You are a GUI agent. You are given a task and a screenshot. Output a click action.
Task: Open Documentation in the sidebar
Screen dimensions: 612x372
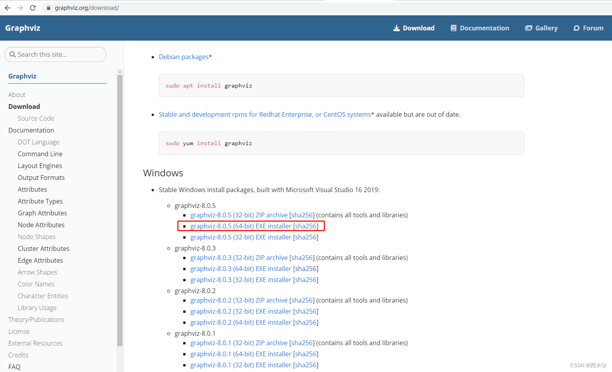[31, 130]
